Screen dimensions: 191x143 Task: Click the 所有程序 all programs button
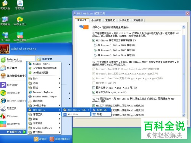click(x=13, y=132)
